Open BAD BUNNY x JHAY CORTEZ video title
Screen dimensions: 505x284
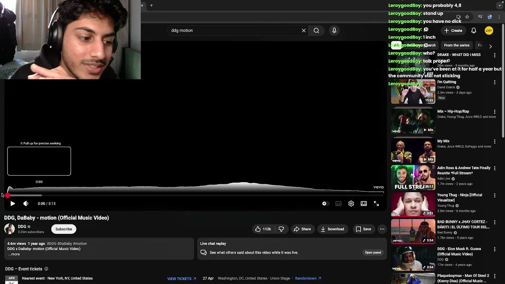pos(463,224)
